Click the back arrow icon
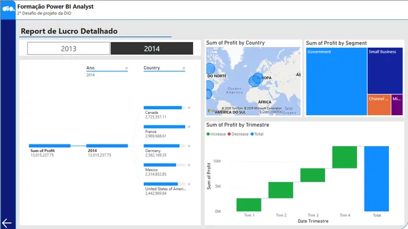The width and height of the screenshot is (408, 229). point(6,223)
